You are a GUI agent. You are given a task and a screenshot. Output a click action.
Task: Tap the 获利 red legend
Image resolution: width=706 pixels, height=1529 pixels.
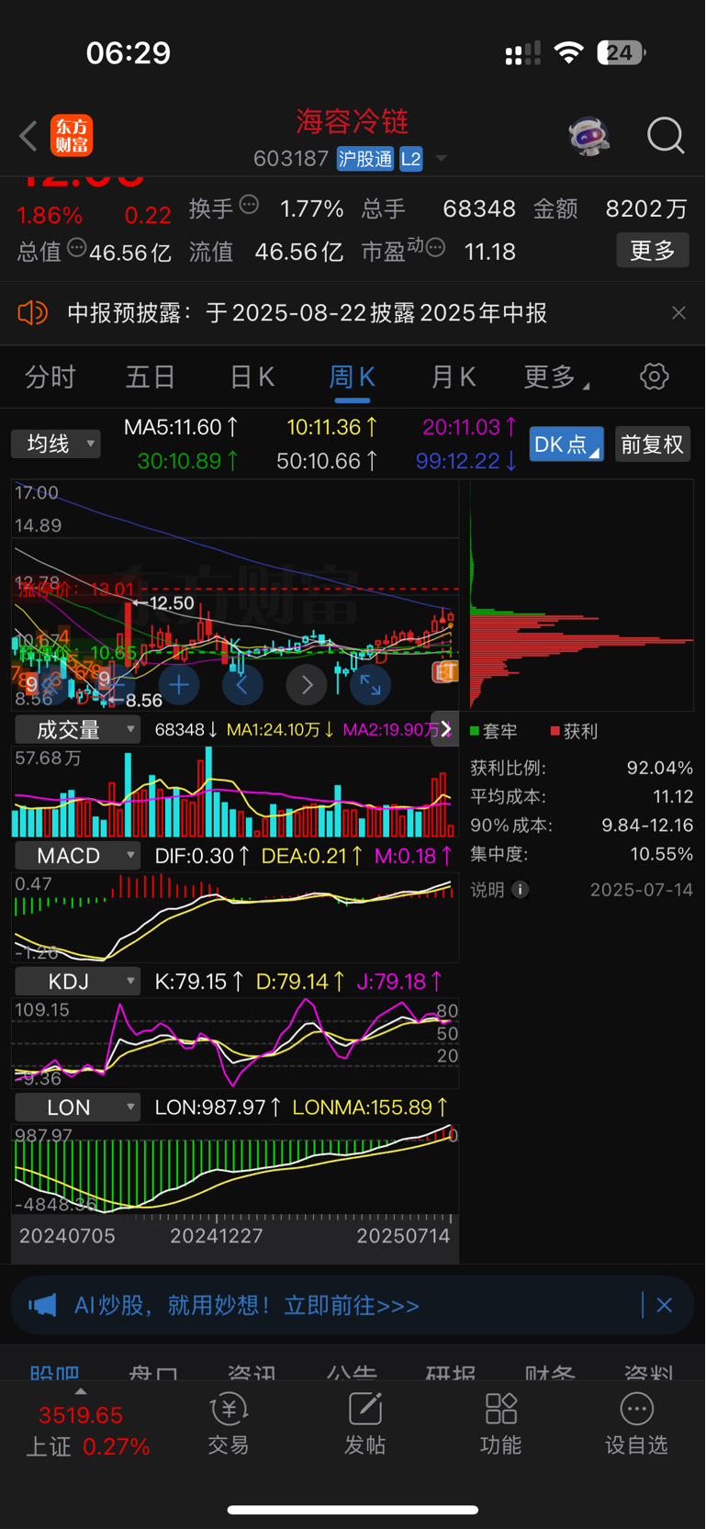[x=575, y=732]
